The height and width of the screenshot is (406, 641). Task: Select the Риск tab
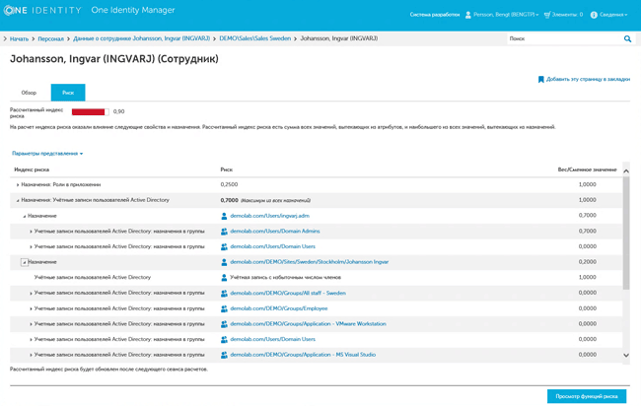(68, 93)
